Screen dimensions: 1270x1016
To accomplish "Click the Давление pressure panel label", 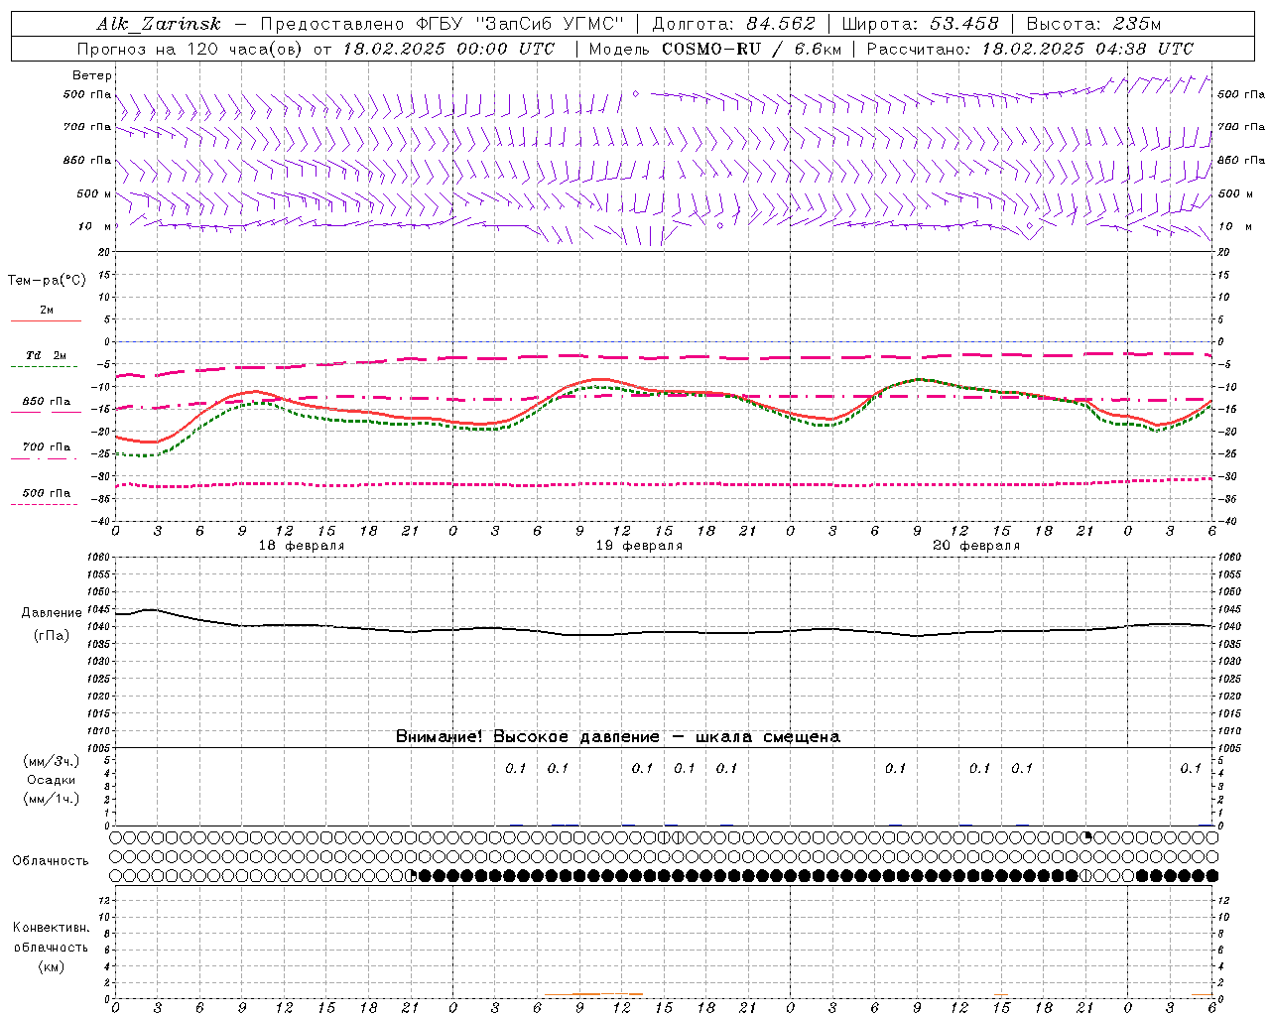I will coord(52,613).
